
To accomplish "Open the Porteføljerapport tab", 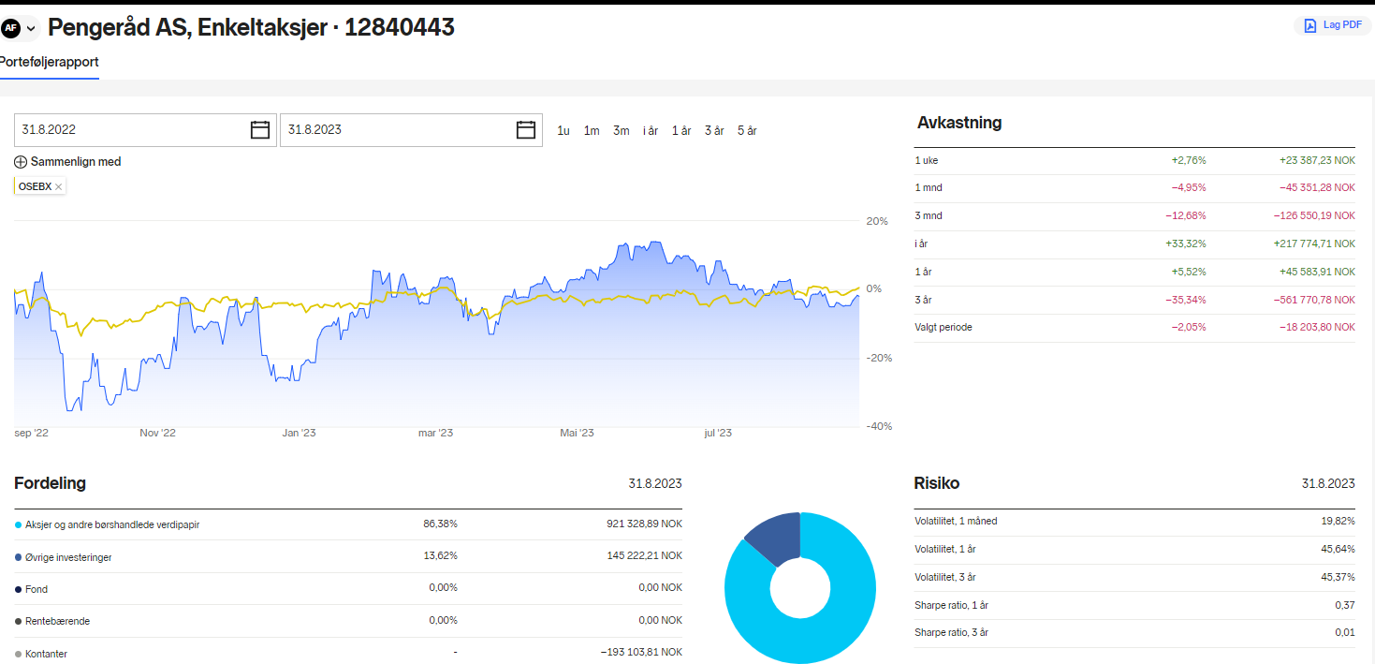I will point(50,62).
